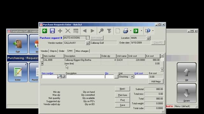Image resolution: width=204 pixels, height=114 pixels.
Task: Click the printer toolbar icon
Action: (126, 31)
